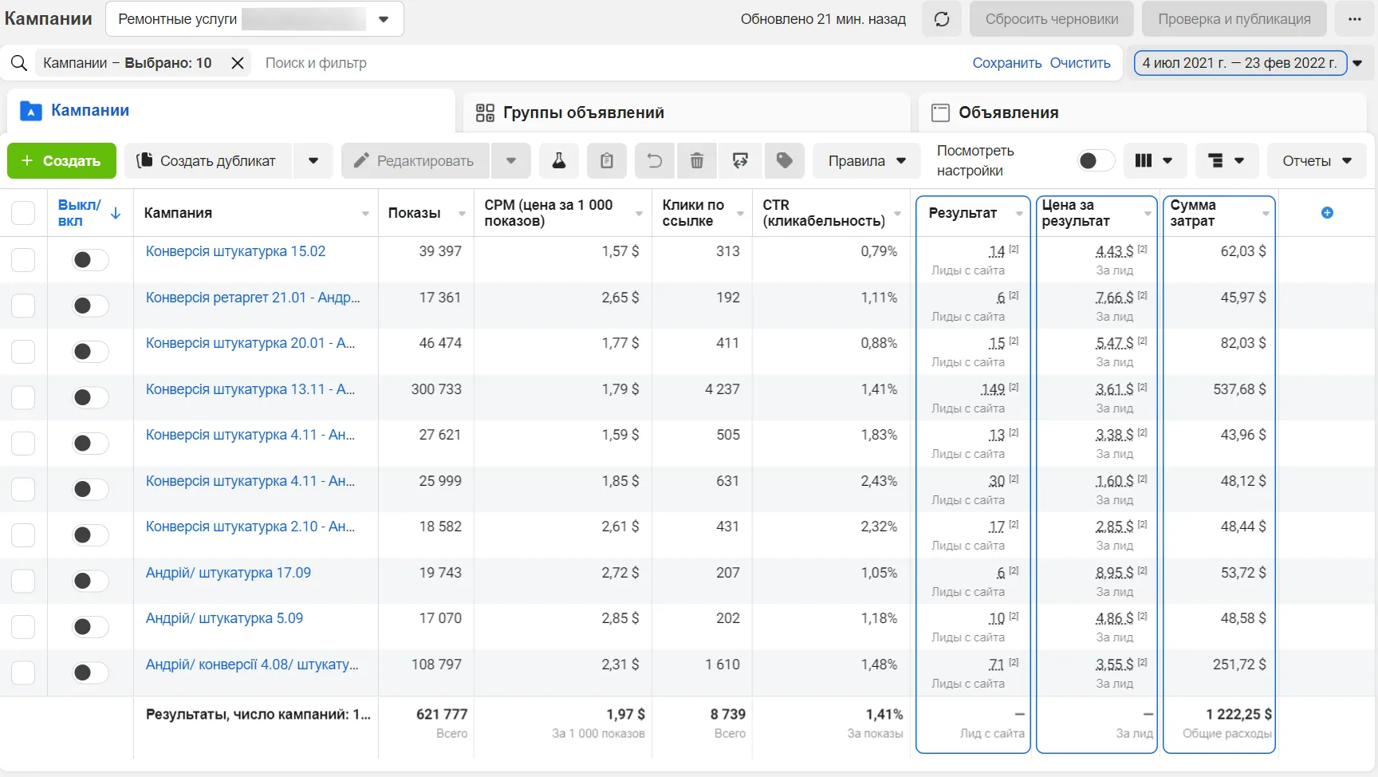Open campaign Конверсія штукатурка 15.02 link
Screen dimensions: 1378x777
[x=235, y=251]
